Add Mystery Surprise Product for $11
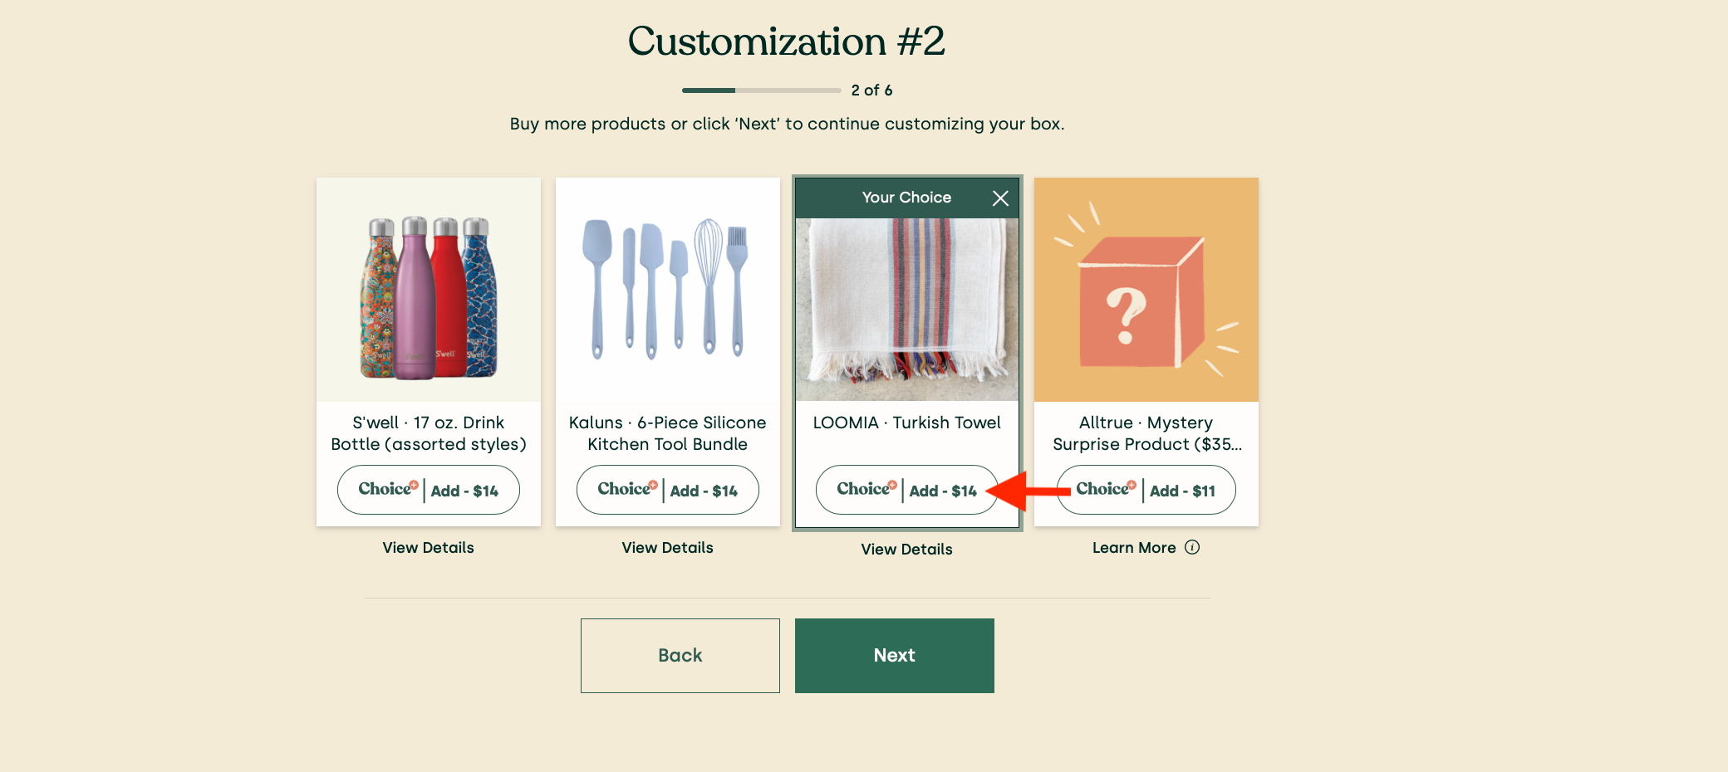This screenshot has height=772, width=1728. (1182, 491)
